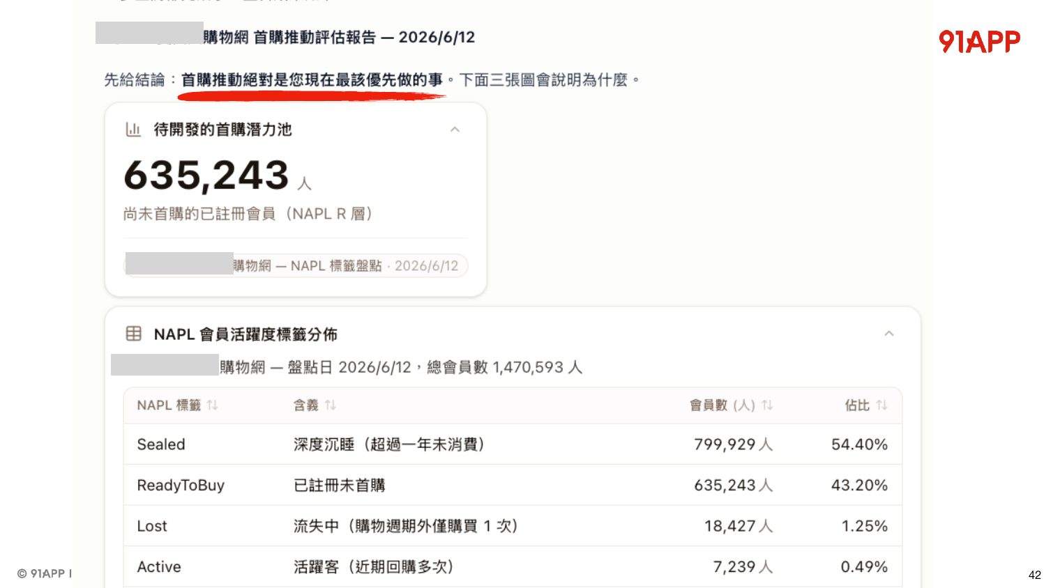Click the 總會員數 1,470,593 人 subtitle
This screenshot has width=1046, height=588.
(504, 367)
